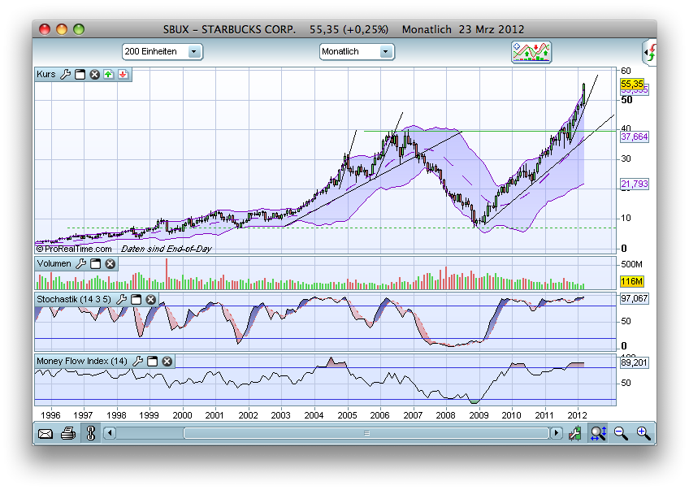The height and width of the screenshot is (490, 689).
Task: Maximize the Stochastik panel
Action: pyautogui.click(x=136, y=299)
